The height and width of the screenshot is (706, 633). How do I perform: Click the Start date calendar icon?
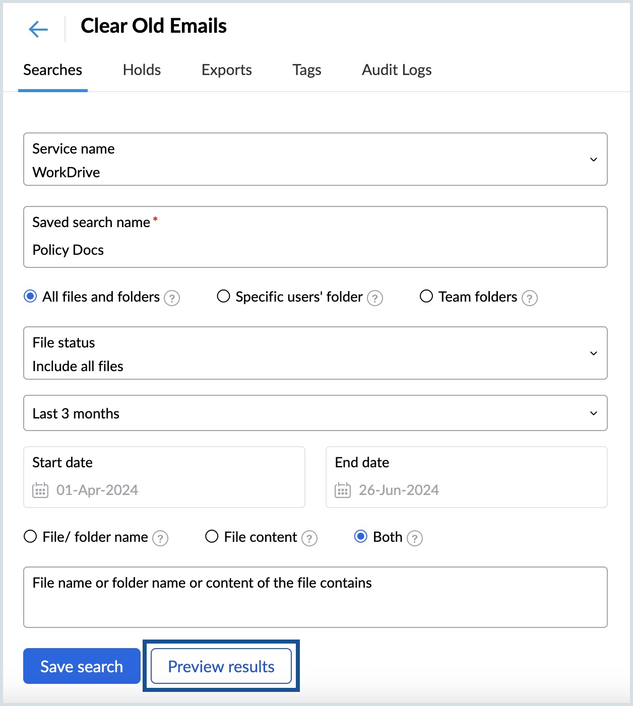pos(40,490)
